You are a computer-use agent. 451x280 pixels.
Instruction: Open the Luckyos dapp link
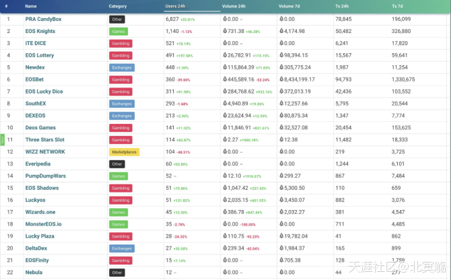(x=36, y=200)
